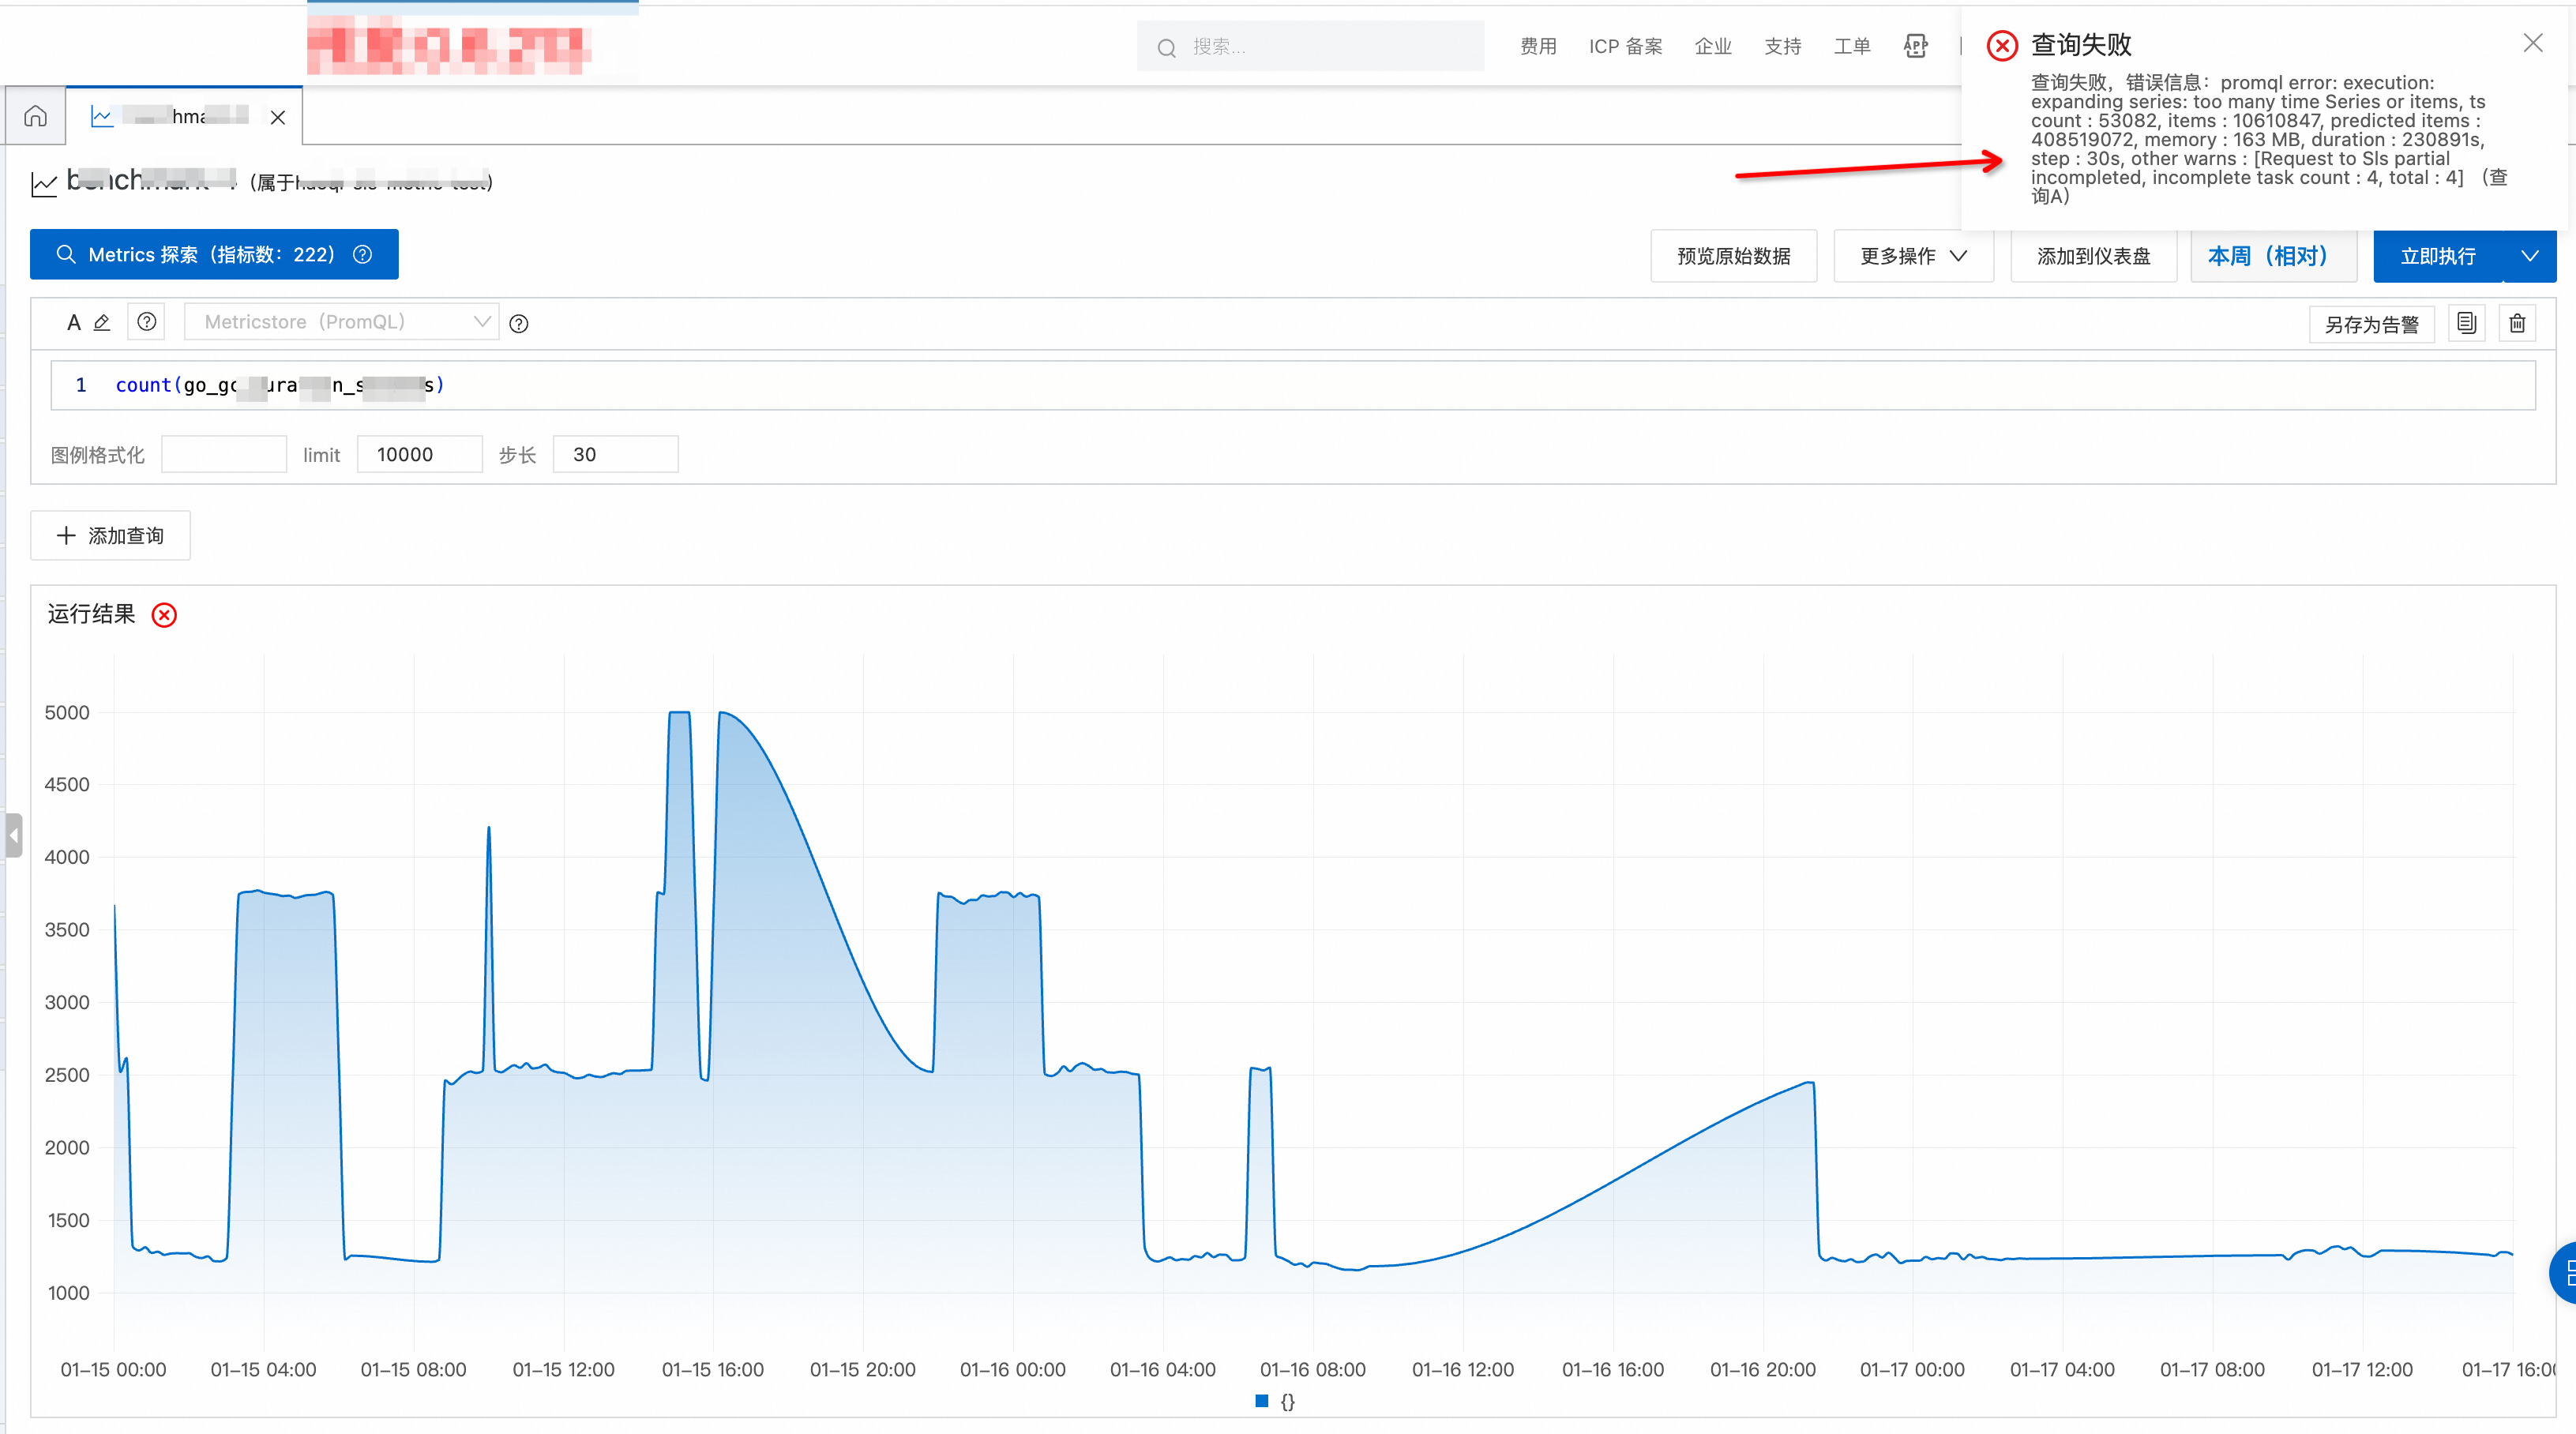Collapse the left sidebar handle
The image size is (2576, 1434).
[13, 835]
